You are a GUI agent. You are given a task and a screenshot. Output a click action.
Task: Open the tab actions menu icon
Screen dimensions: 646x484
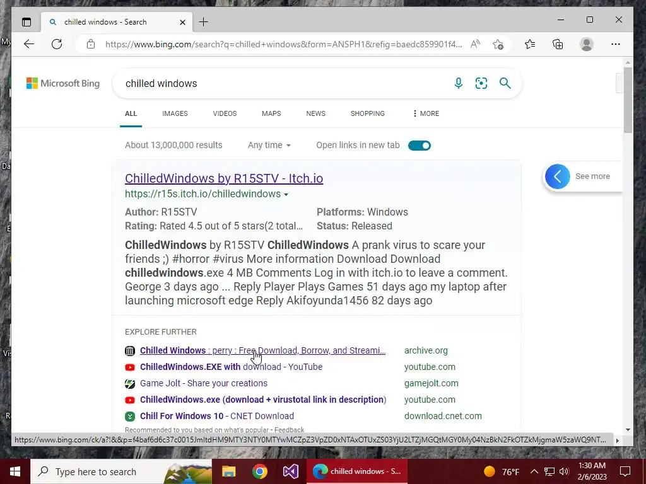[26, 22]
